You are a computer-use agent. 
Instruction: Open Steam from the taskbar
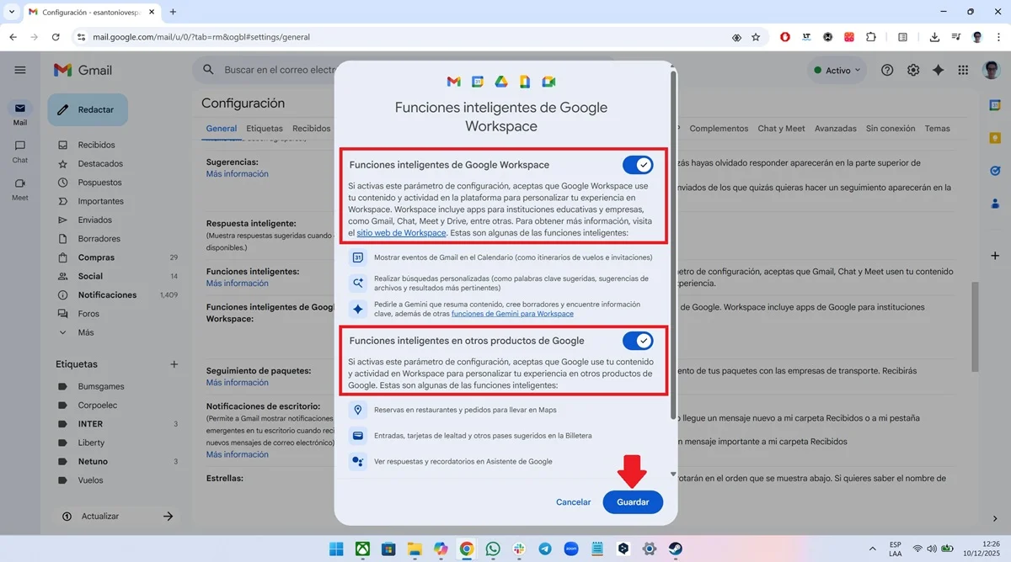coord(676,549)
